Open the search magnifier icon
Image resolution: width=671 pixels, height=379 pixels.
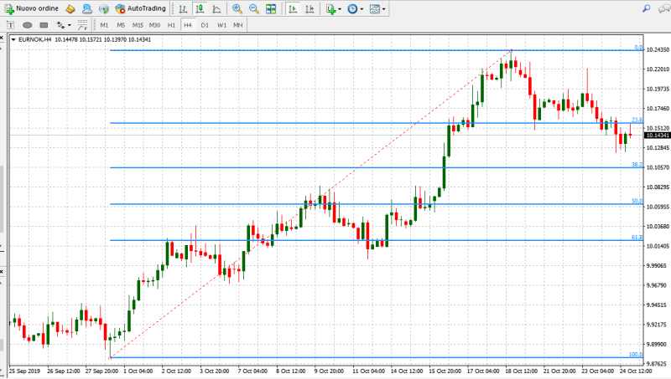click(646, 8)
